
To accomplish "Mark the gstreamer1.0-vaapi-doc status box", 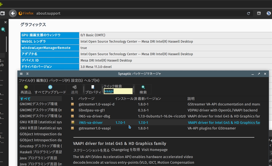I will coord(72,104).
